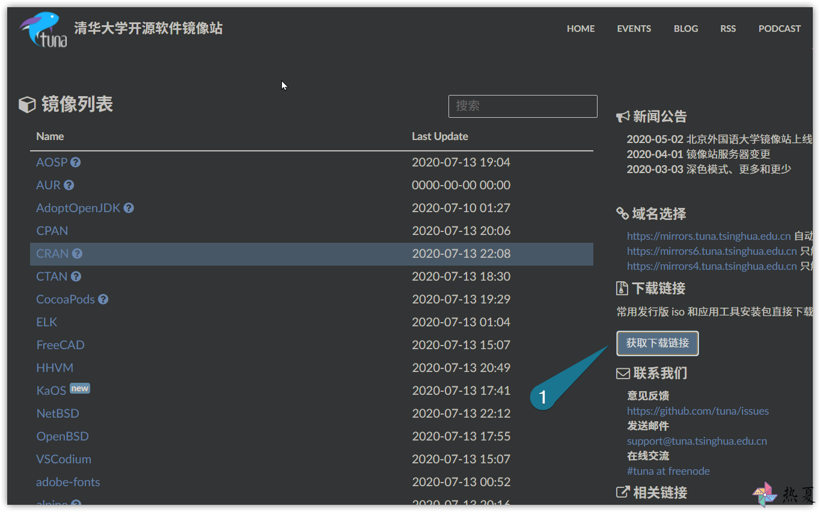Open the BLOG page
The height and width of the screenshot is (512, 820).
[686, 28]
